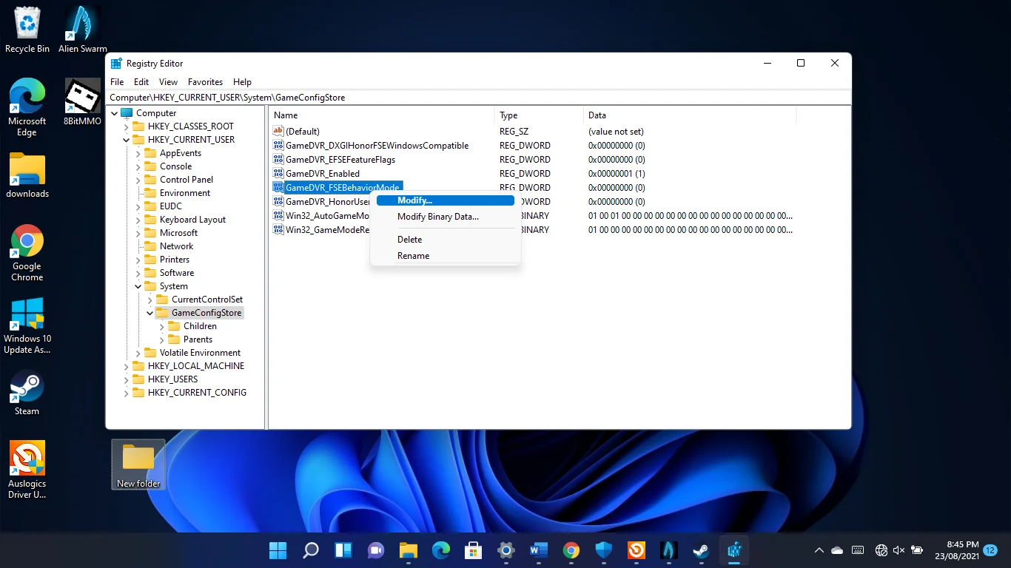Click GameDVR_Enabled value icon

pos(278,174)
